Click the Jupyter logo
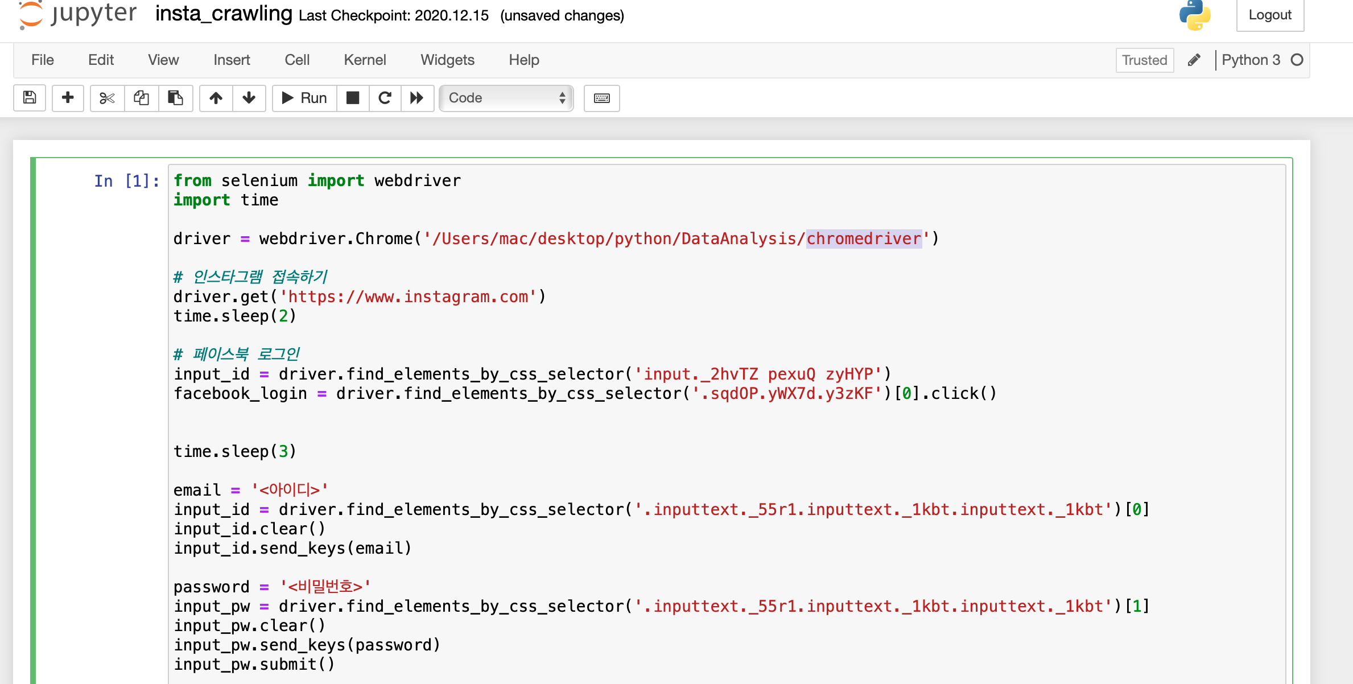 coord(77,14)
